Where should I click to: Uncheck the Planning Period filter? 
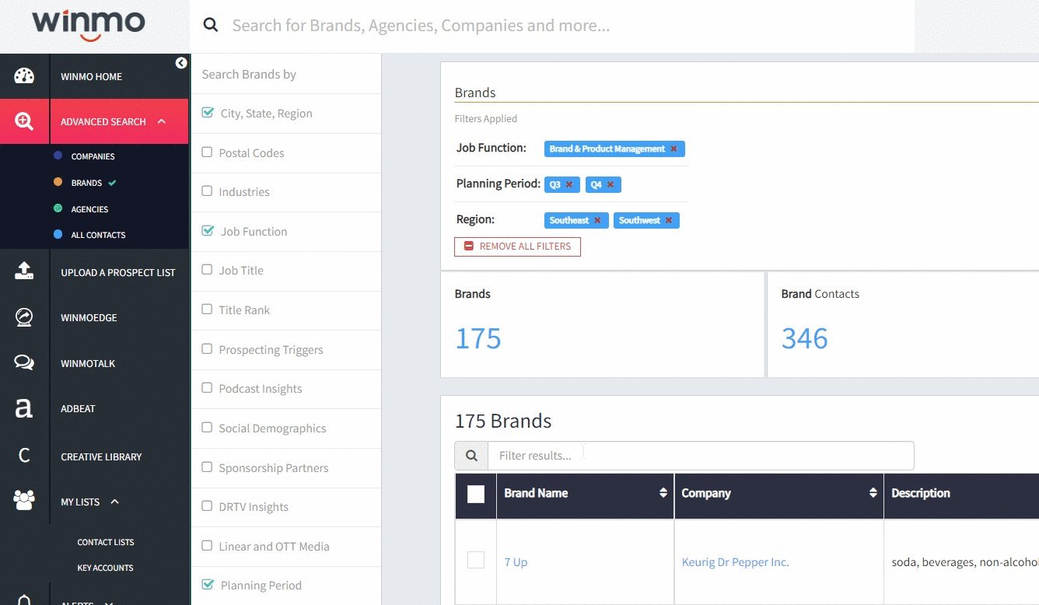tap(208, 584)
